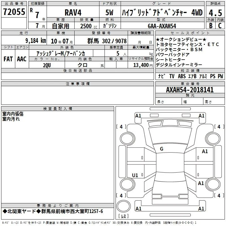Click model code 6AA-AXAH54
This screenshot has height=226, width=226.
[162, 26]
